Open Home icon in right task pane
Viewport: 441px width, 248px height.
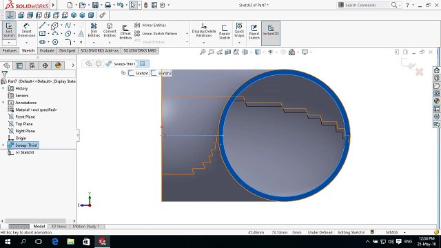pos(436,70)
